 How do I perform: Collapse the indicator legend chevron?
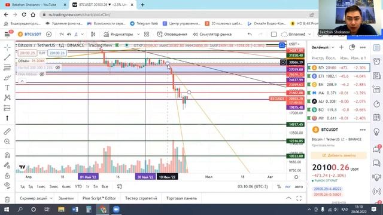point(22,81)
